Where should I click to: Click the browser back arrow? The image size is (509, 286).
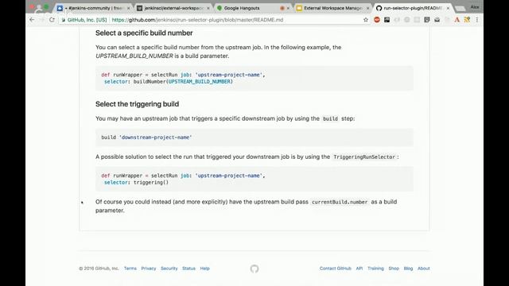pyautogui.click(x=32, y=20)
